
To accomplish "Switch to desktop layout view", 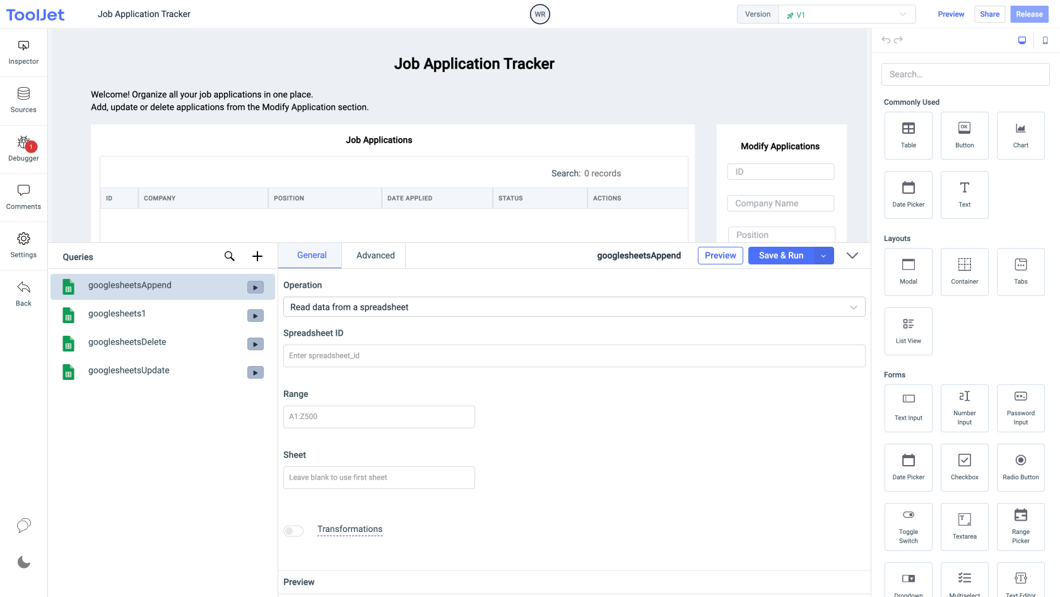I will tap(1022, 40).
